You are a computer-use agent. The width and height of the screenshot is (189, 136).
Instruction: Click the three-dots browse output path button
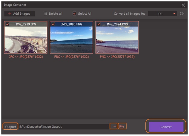pos(114,127)
